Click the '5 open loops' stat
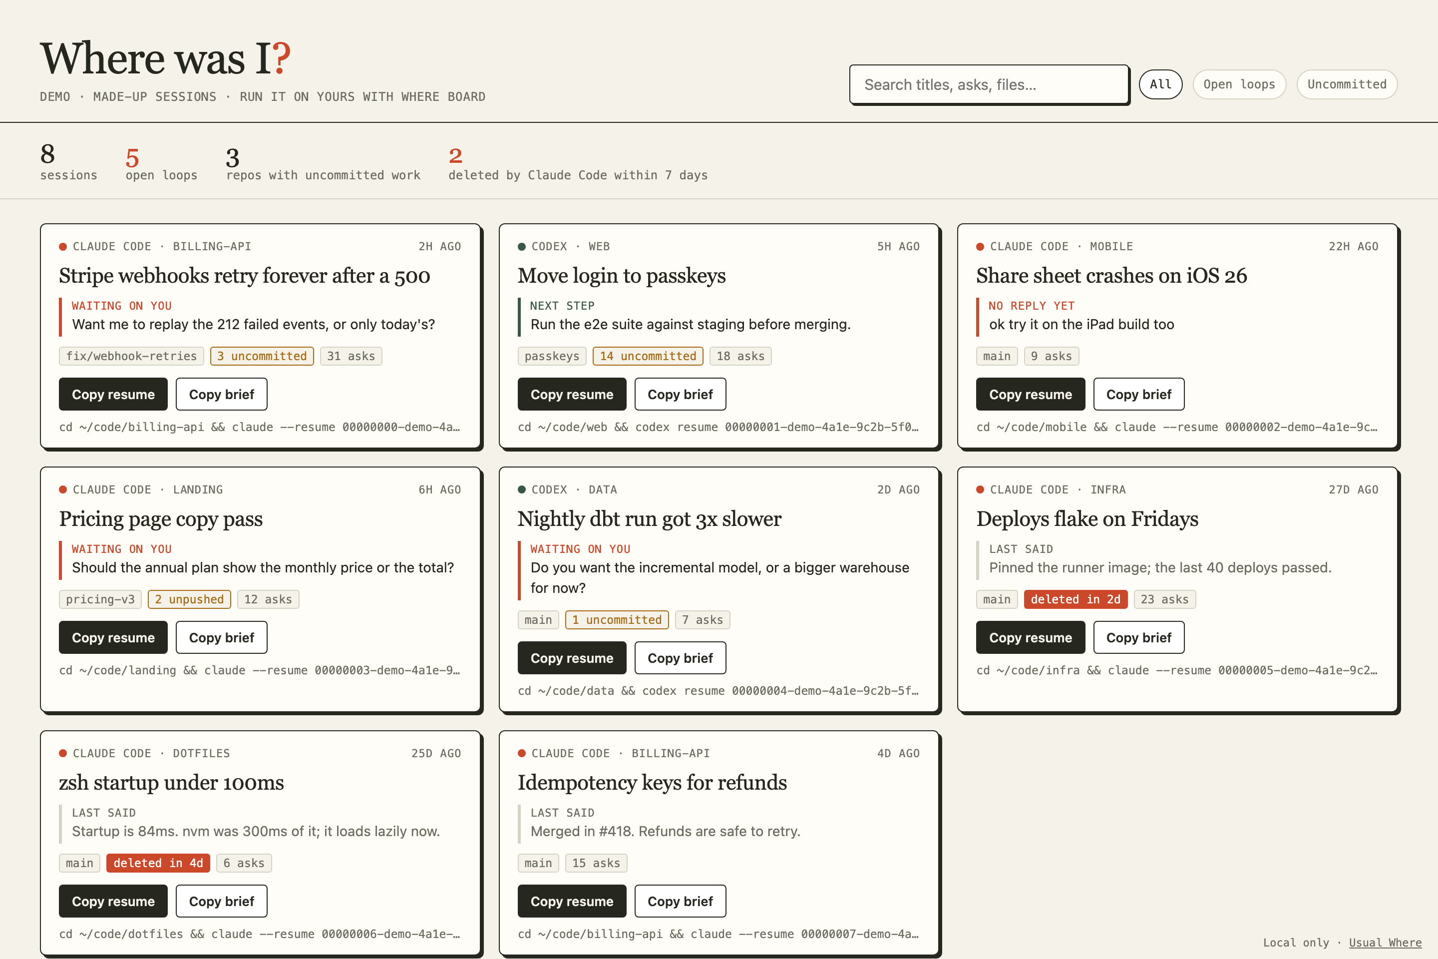 tap(161, 164)
